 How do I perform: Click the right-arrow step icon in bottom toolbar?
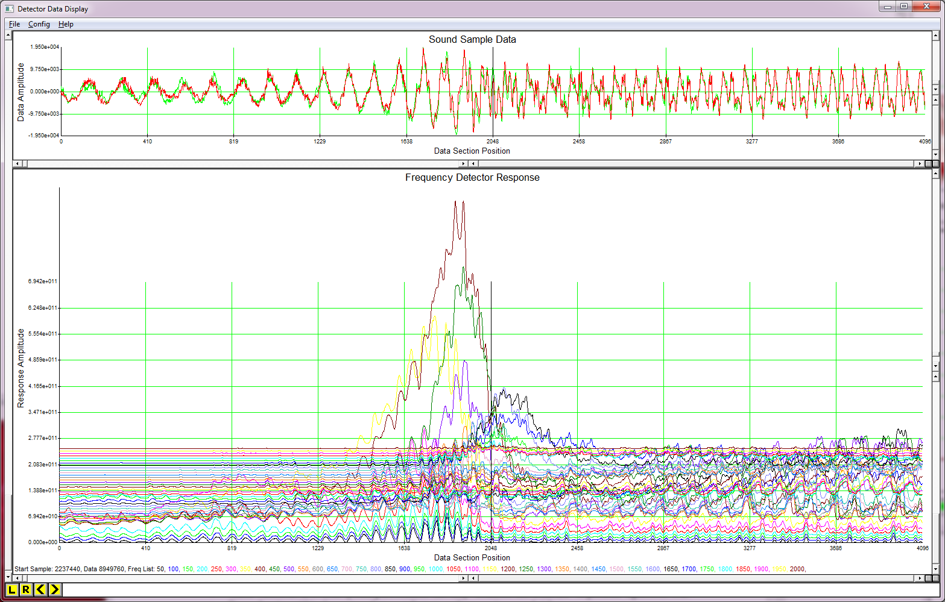(54, 590)
